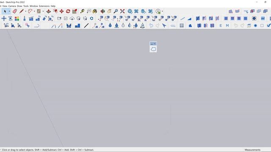Click the four-way blue arrows icon
Viewport: 271px width, 152px height.
pos(4,19)
